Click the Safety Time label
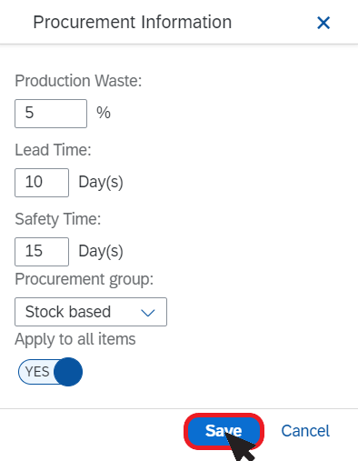This screenshot has height=461, width=358. [58, 219]
